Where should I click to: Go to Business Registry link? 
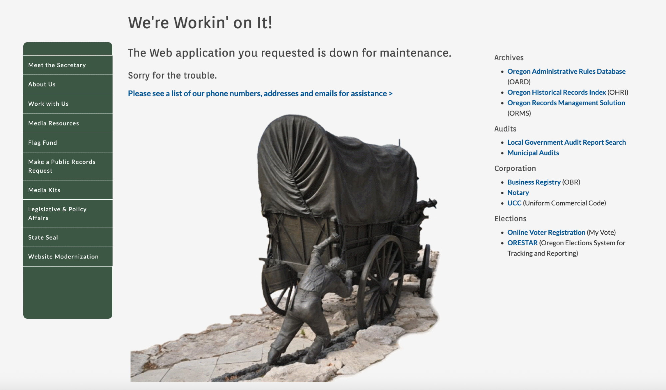[x=534, y=182]
